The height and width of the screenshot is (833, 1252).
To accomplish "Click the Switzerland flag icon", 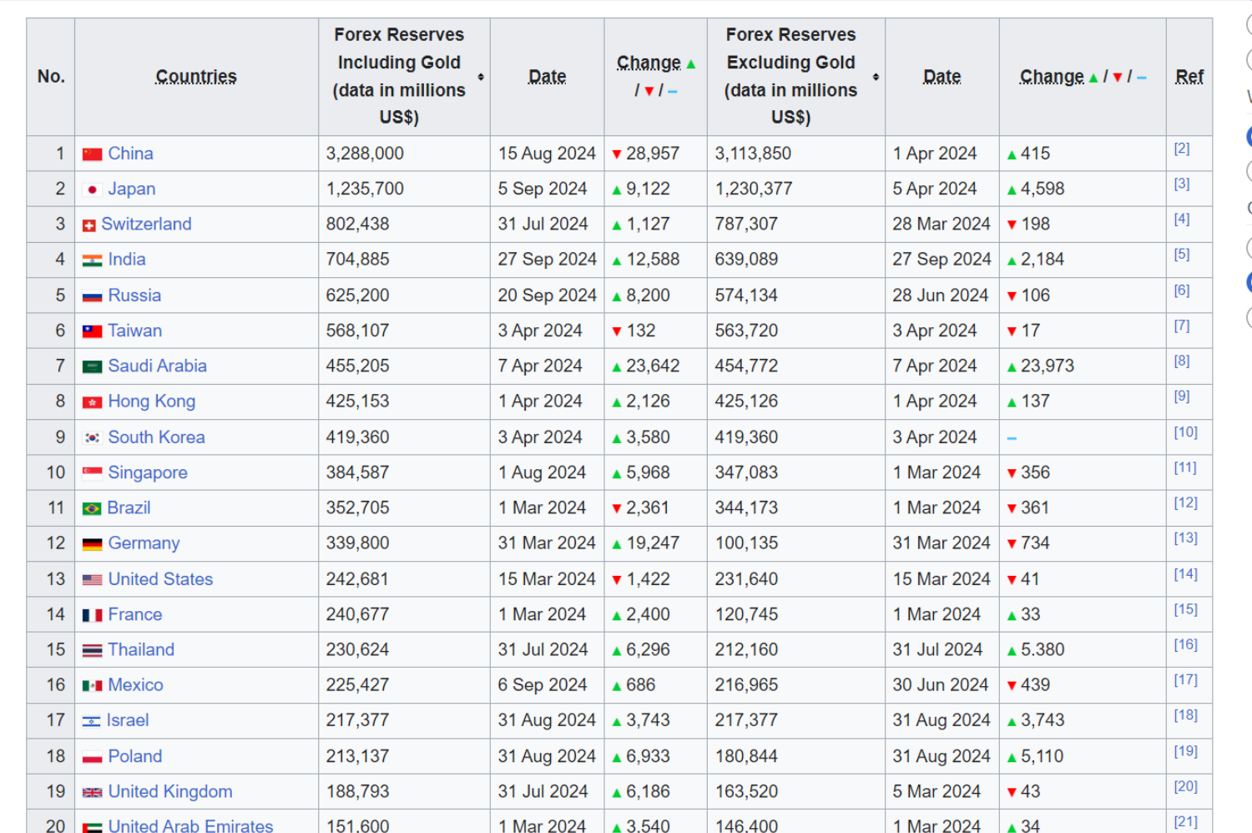I will click(x=88, y=225).
